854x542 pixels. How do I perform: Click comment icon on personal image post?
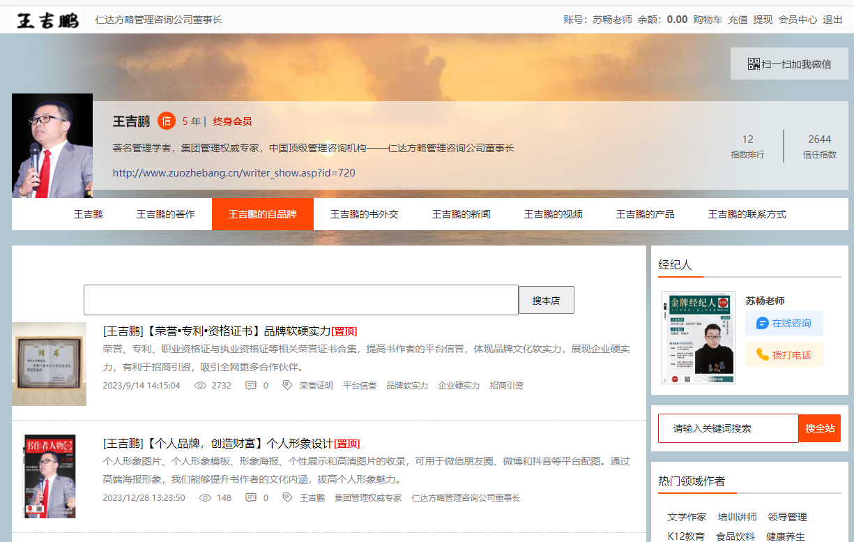[x=251, y=497]
